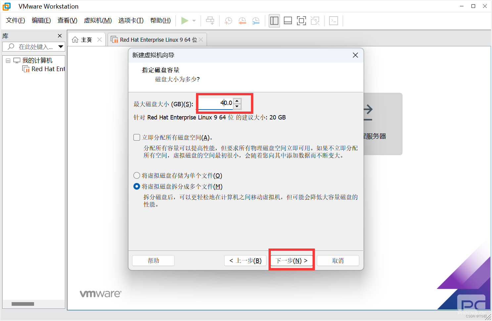This screenshot has width=492, height=321.
Task: Open the snapshot manager wrench icon
Action: point(256,21)
